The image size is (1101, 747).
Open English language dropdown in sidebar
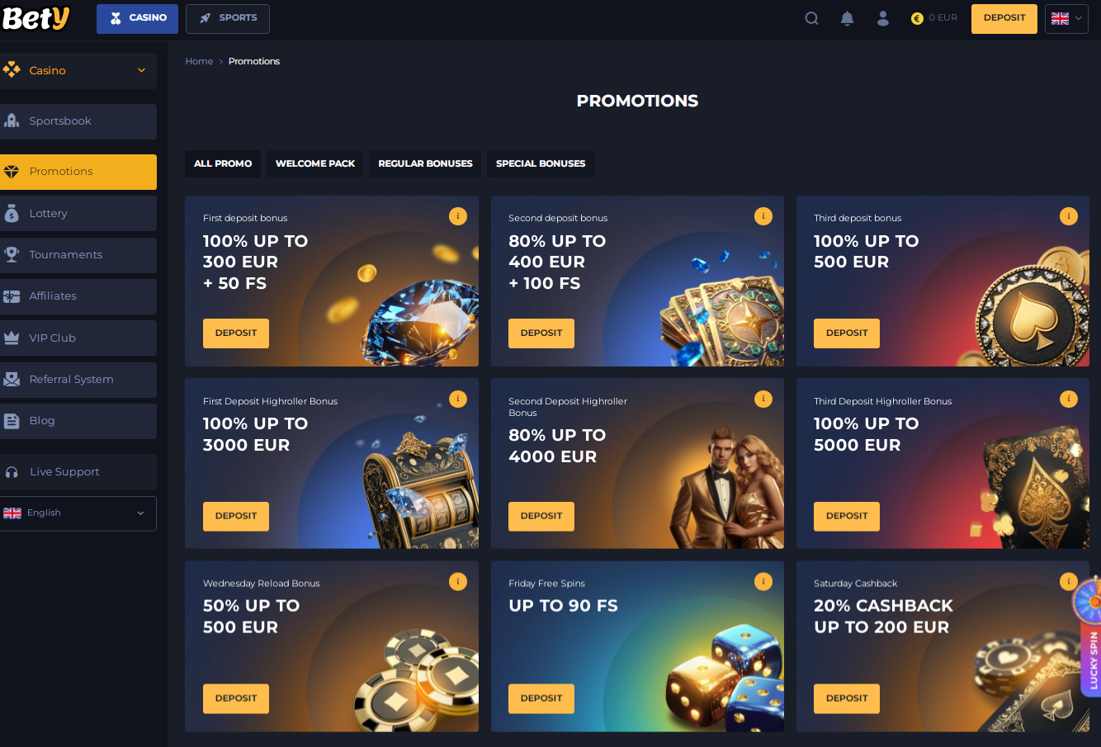coord(78,513)
